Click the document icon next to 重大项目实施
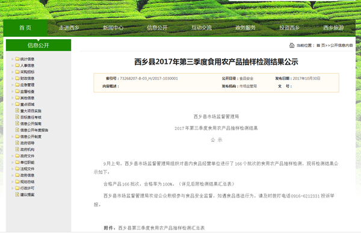 (17, 110)
